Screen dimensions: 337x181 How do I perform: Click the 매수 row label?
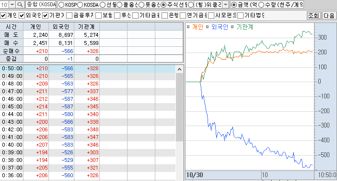coord(12,43)
